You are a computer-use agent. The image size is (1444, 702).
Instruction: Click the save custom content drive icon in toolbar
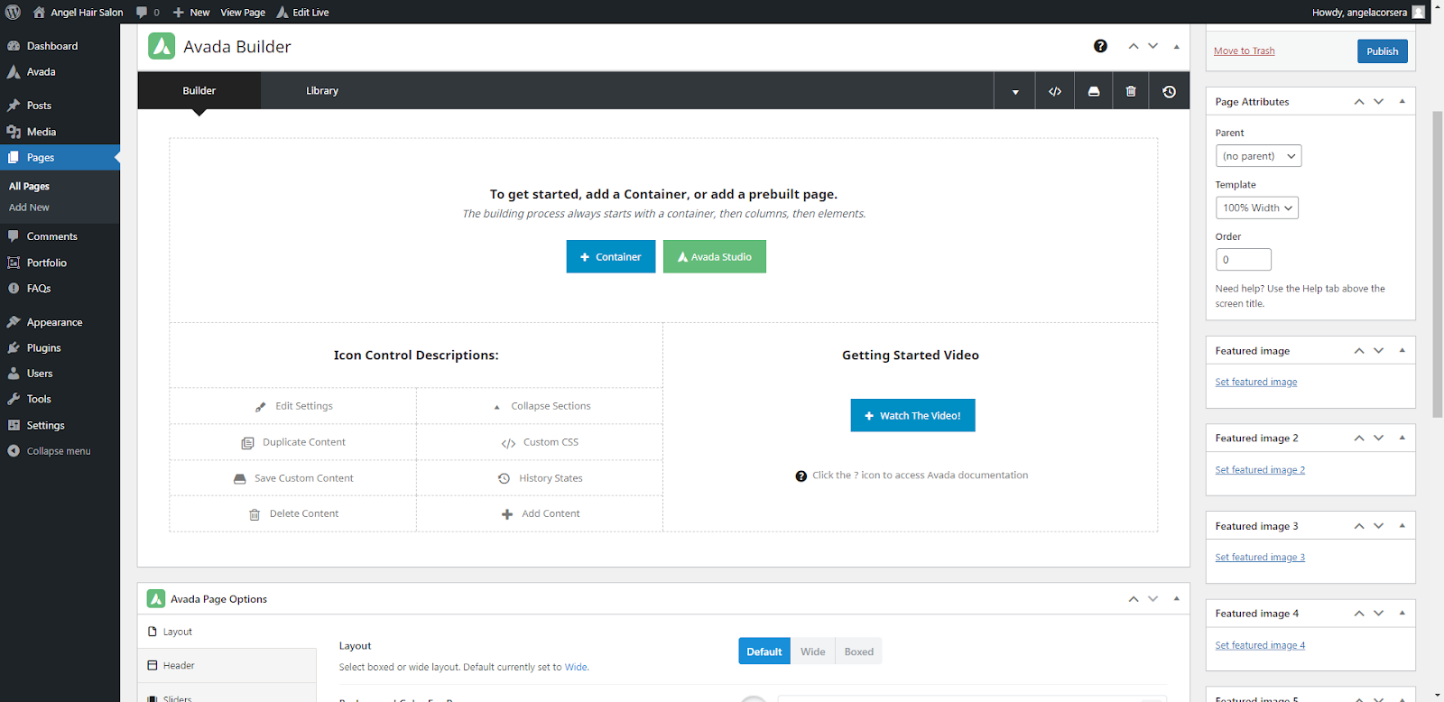(x=1094, y=91)
